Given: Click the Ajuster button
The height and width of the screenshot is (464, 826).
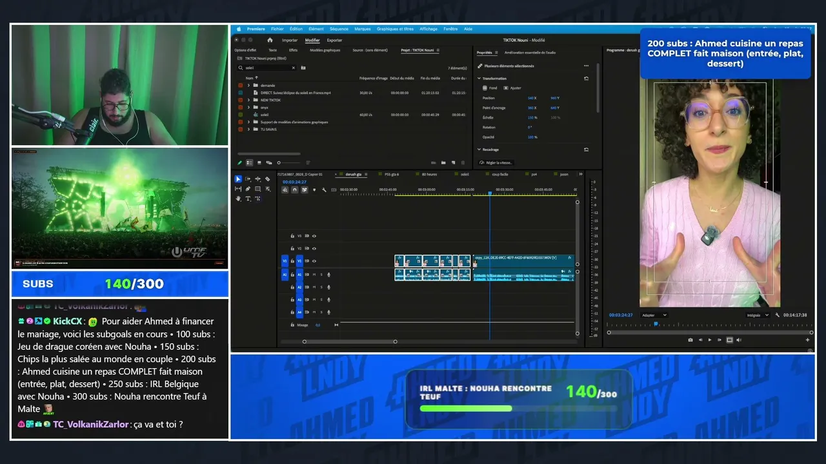Looking at the screenshot, I should pos(512,88).
